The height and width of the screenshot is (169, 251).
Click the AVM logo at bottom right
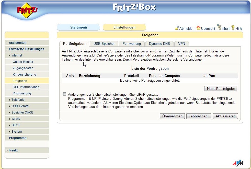click(x=238, y=163)
